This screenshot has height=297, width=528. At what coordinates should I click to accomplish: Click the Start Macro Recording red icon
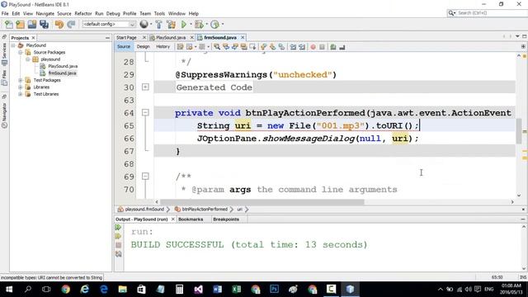[x=313, y=47]
